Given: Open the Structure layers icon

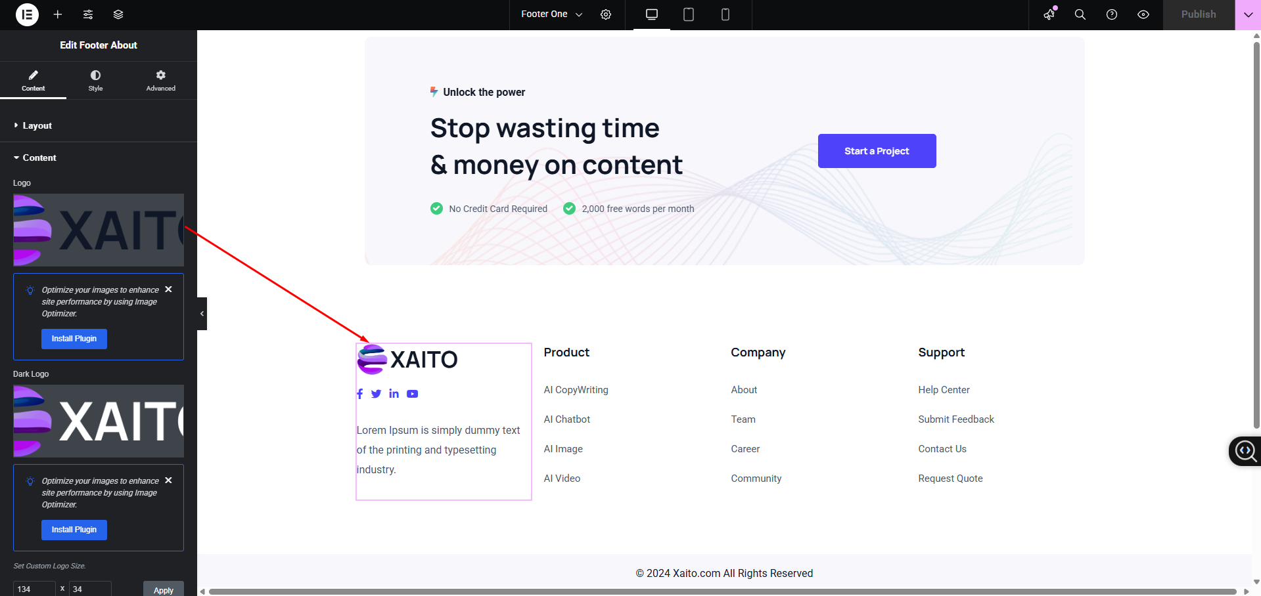Looking at the screenshot, I should click(x=118, y=14).
